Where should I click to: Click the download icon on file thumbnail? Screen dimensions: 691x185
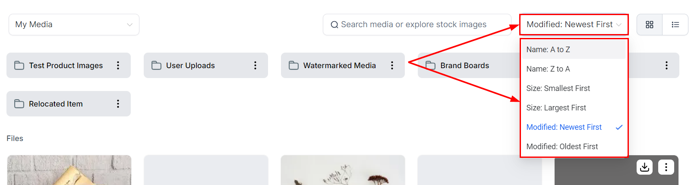[644, 167]
